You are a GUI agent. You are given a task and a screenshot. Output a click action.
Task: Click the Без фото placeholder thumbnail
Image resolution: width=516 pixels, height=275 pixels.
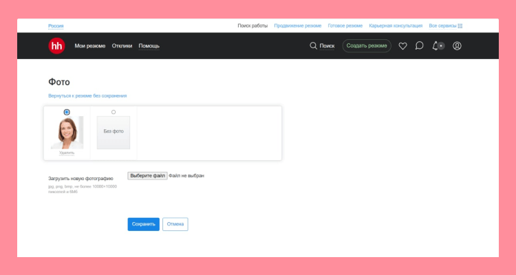114,132
